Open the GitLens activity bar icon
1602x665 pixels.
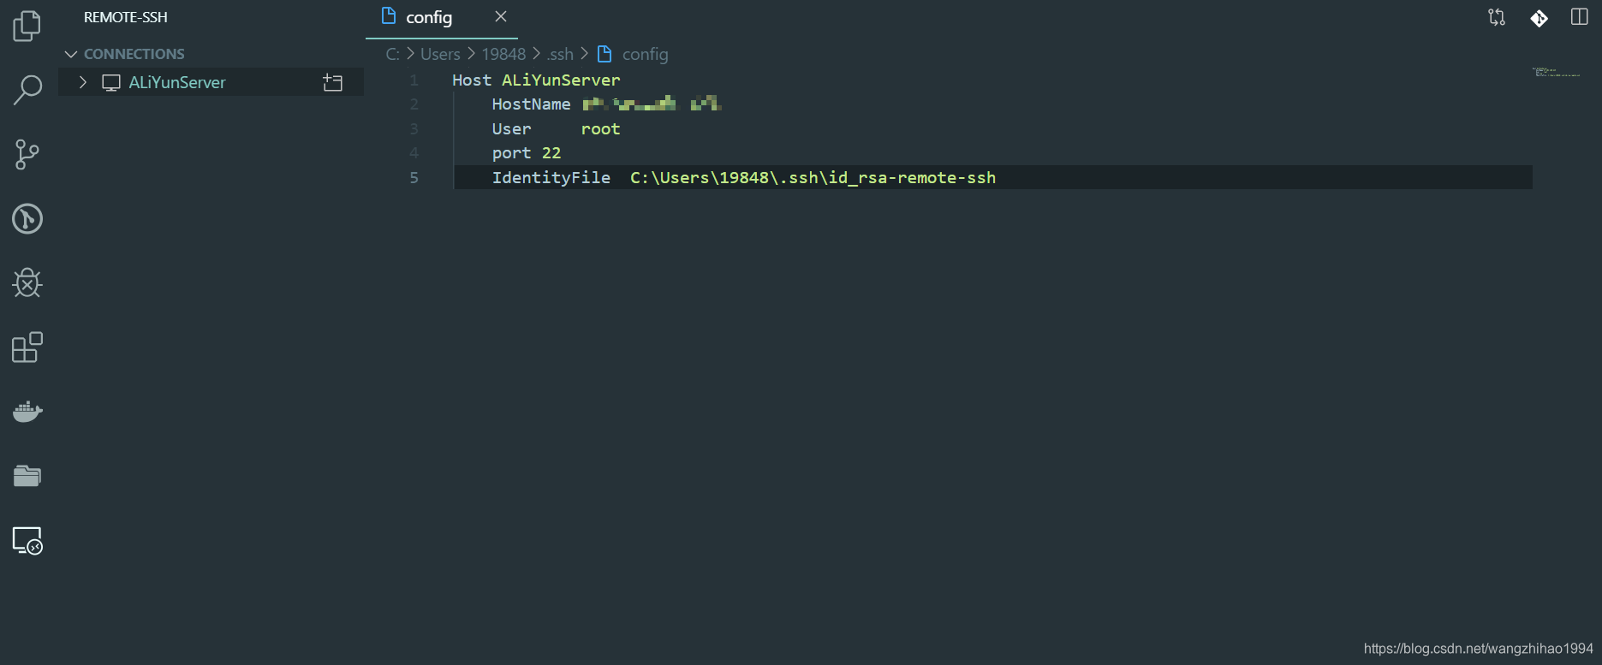pos(27,218)
